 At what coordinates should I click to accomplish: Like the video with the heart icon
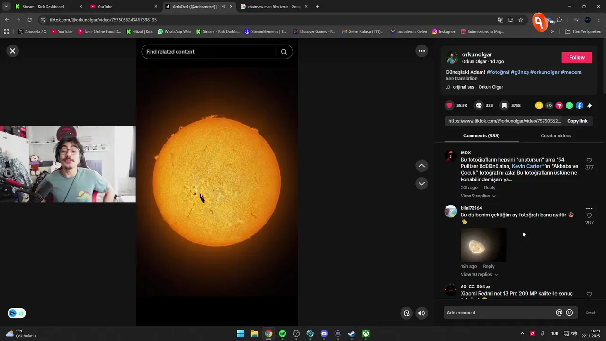click(449, 105)
